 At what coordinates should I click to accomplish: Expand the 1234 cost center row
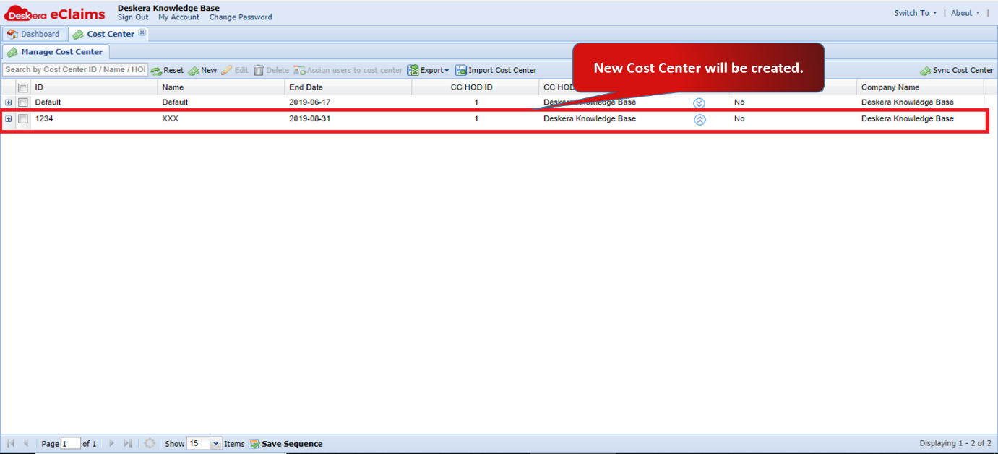click(9, 119)
